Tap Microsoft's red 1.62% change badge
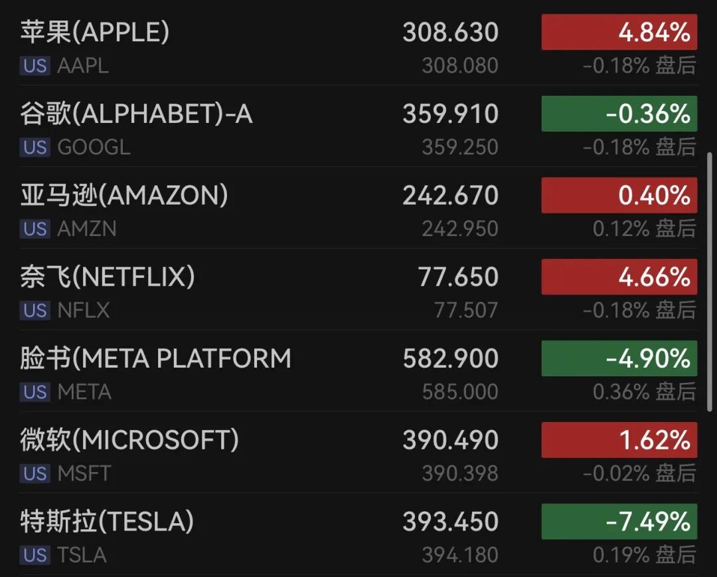This screenshot has width=717, height=577. [619, 439]
